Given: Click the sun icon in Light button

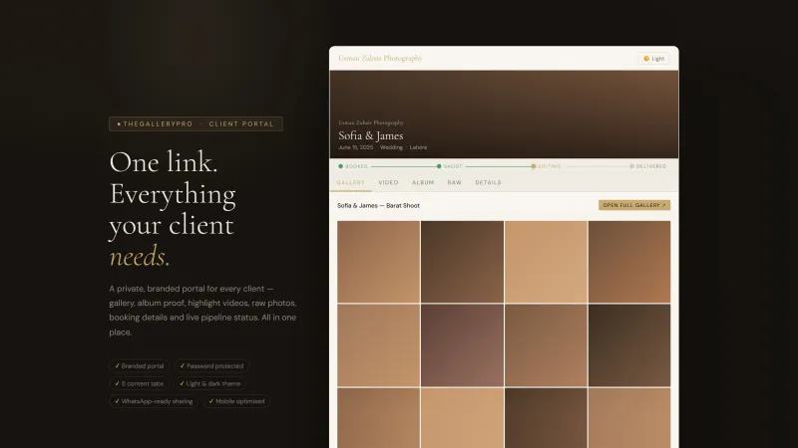Looking at the screenshot, I should (x=646, y=59).
